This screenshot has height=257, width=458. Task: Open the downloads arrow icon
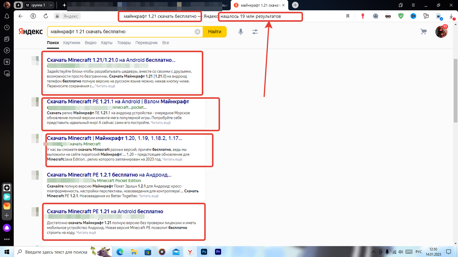(x=451, y=16)
